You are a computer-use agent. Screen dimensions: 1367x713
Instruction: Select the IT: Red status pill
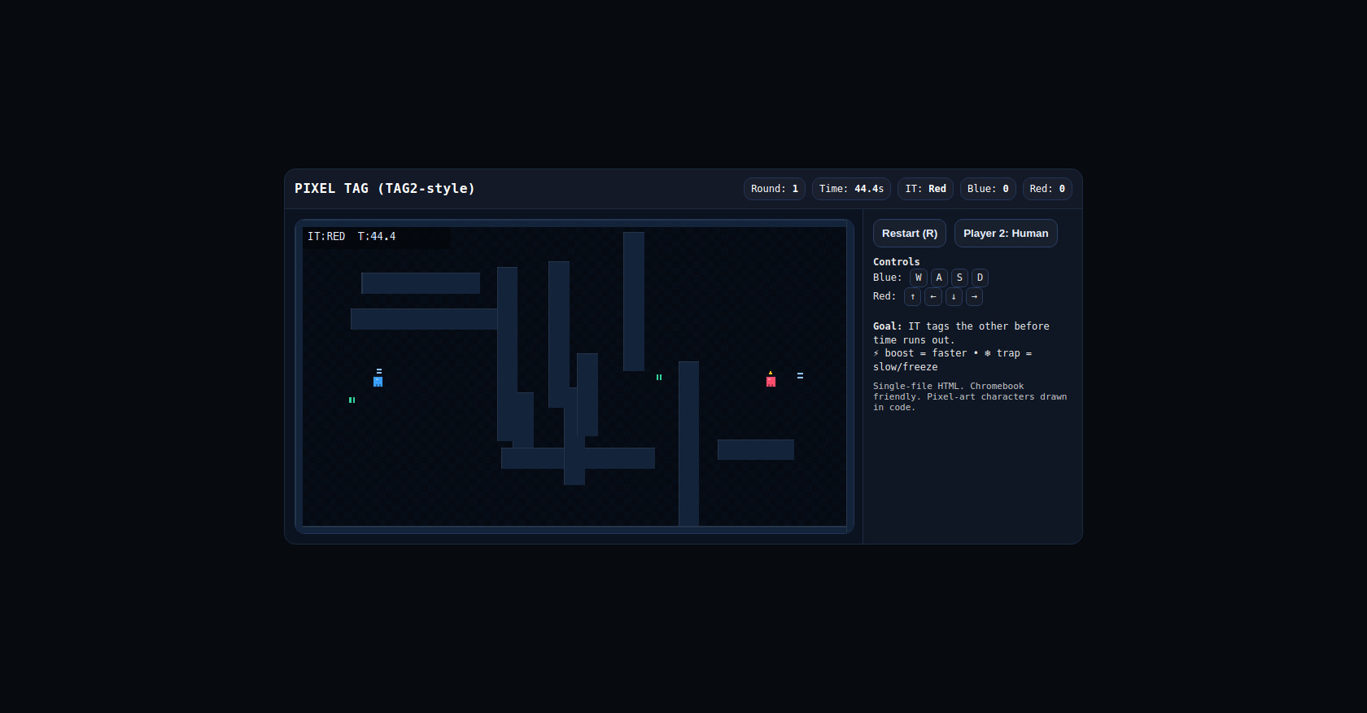925,189
